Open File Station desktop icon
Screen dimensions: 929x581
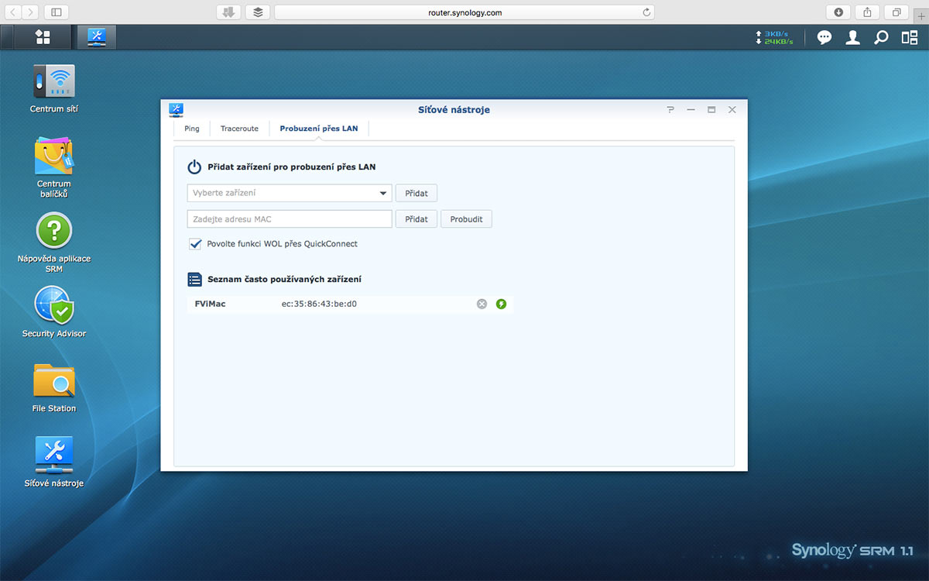tap(53, 381)
